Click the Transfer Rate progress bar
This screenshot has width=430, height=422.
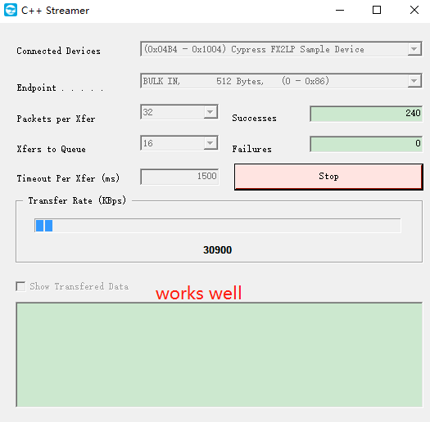click(x=218, y=226)
